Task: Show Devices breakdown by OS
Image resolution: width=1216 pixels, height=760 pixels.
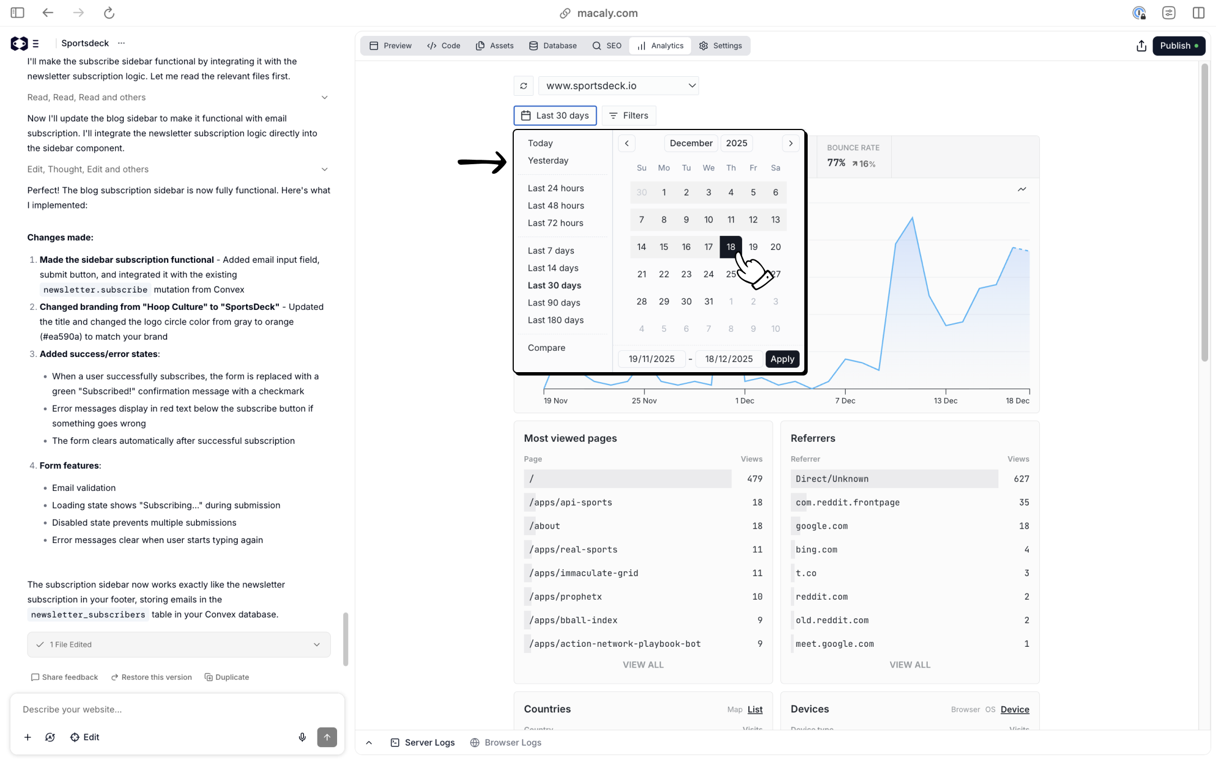Action: coord(990,709)
